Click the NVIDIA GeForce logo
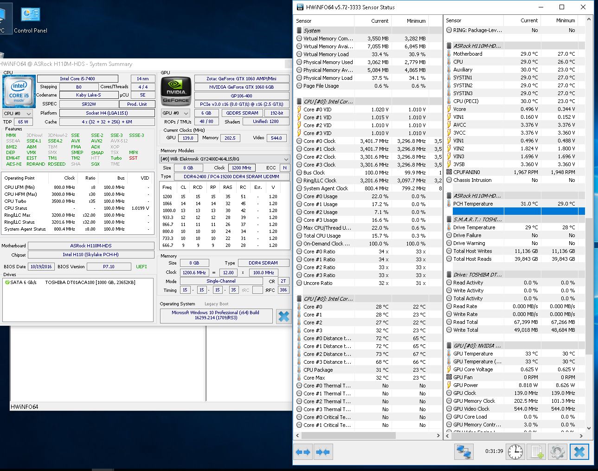This screenshot has width=598, height=471. point(176,92)
